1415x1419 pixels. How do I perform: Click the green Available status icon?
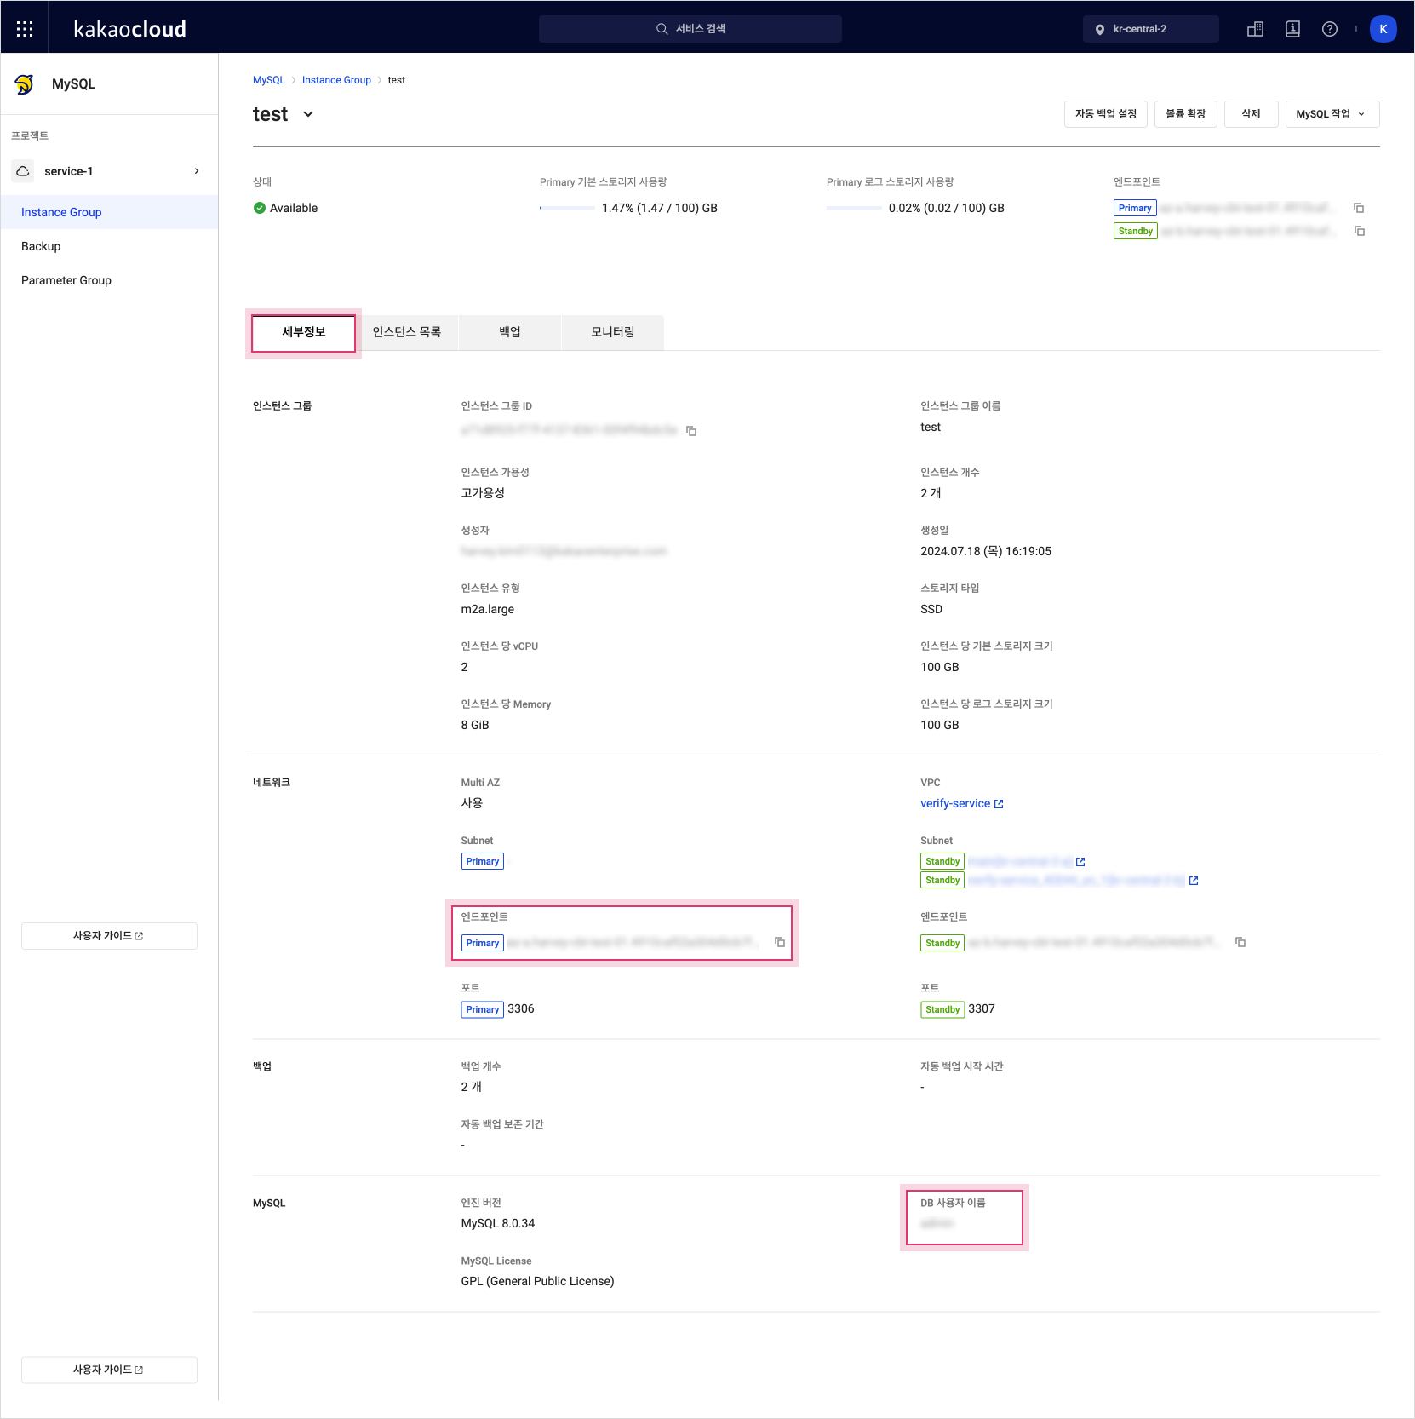260,208
